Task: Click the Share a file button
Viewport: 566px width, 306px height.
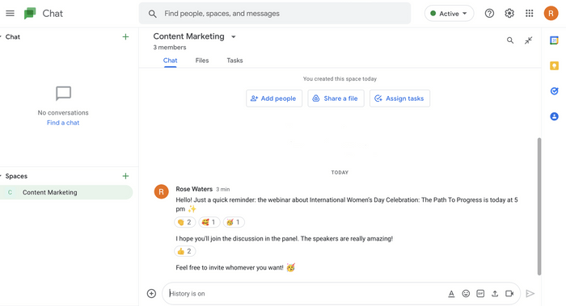Action: 336,99
